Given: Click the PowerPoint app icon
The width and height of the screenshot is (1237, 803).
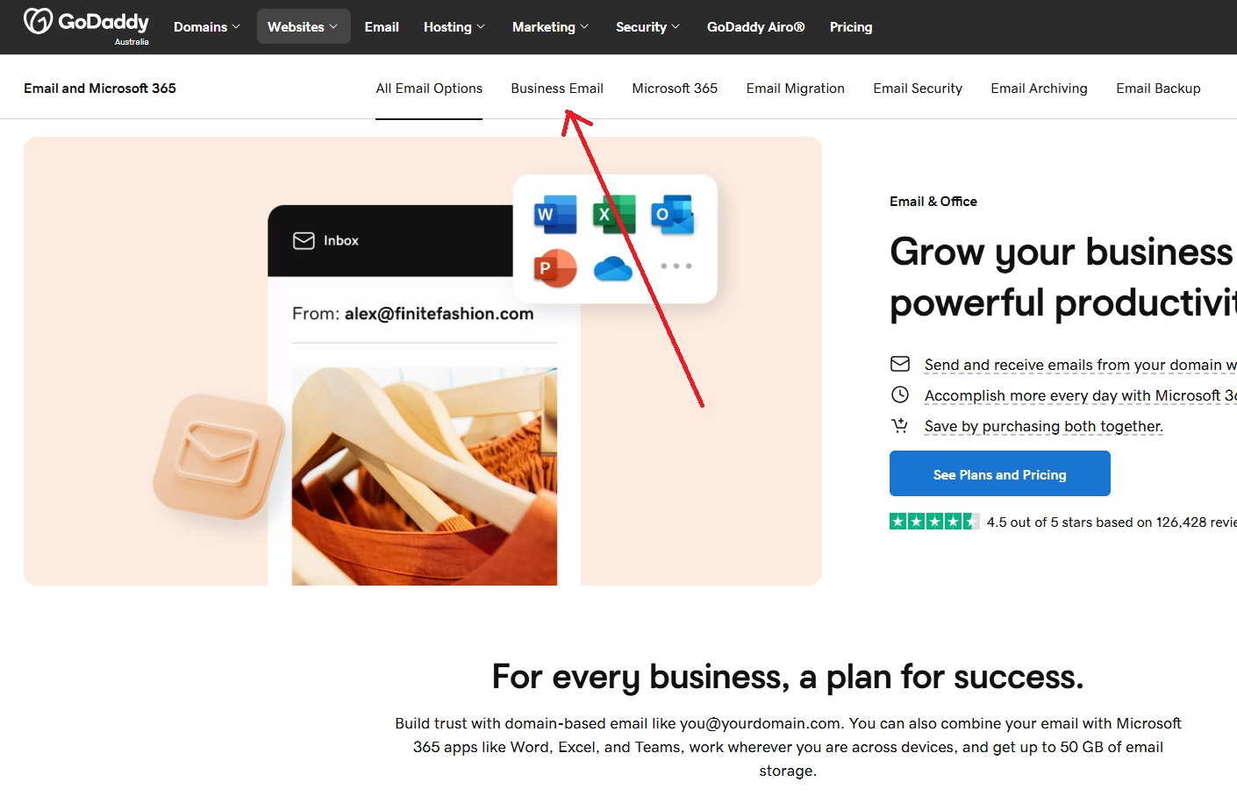Looking at the screenshot, I should pos(555,267).
